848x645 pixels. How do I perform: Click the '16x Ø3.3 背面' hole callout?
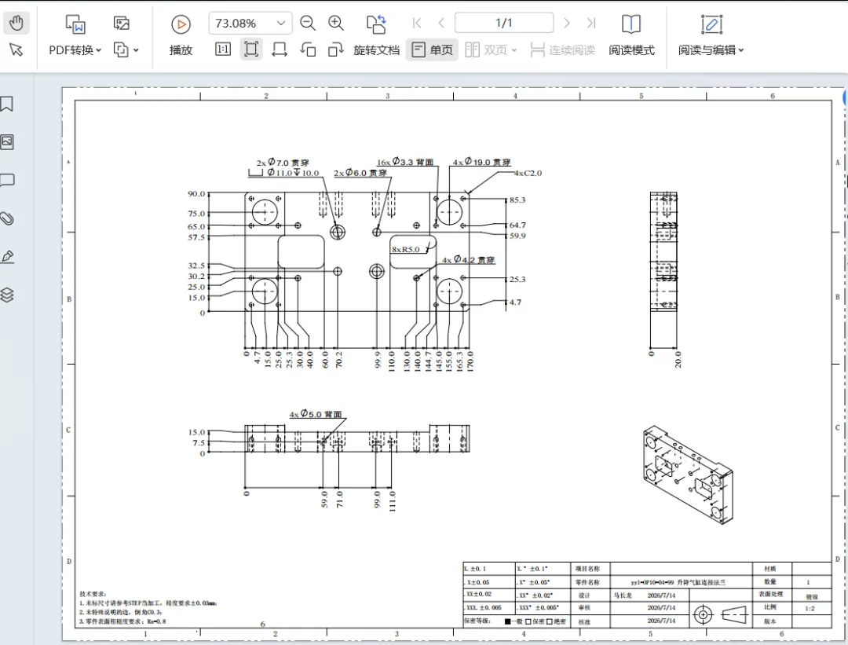(405, 162)
